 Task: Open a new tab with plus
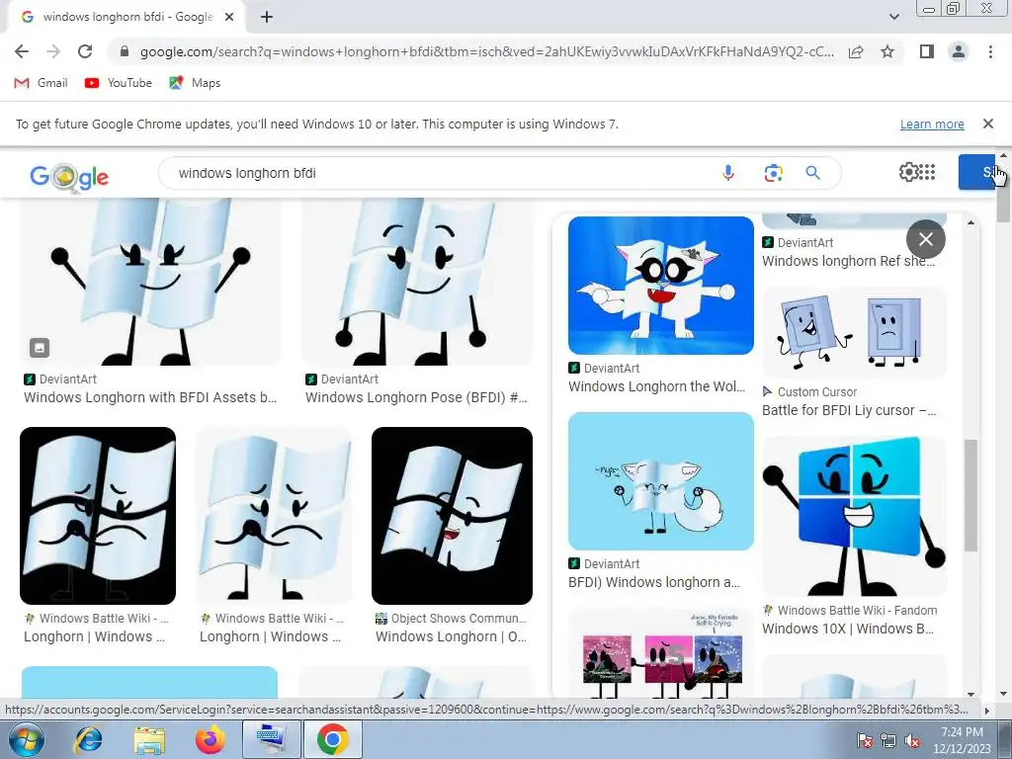click(267, 18)
